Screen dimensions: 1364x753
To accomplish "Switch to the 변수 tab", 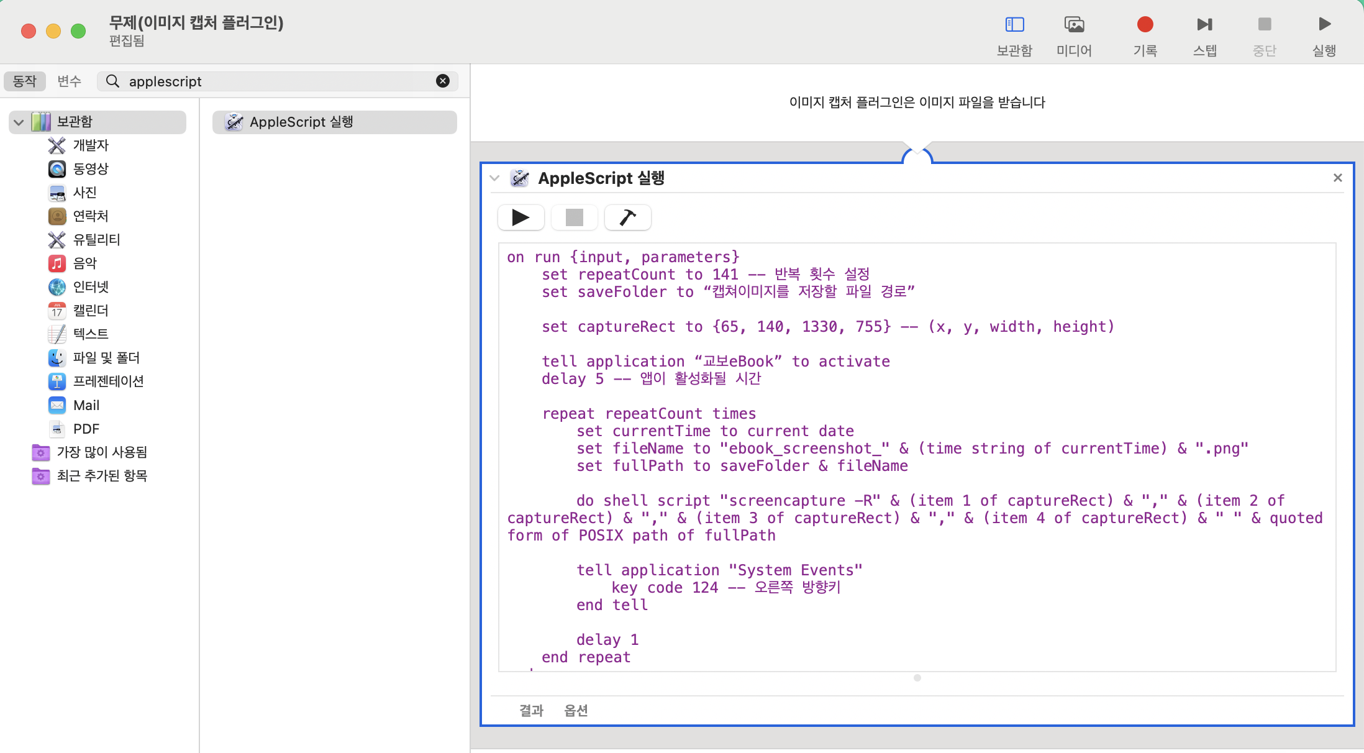I will (x=70, y=81).
